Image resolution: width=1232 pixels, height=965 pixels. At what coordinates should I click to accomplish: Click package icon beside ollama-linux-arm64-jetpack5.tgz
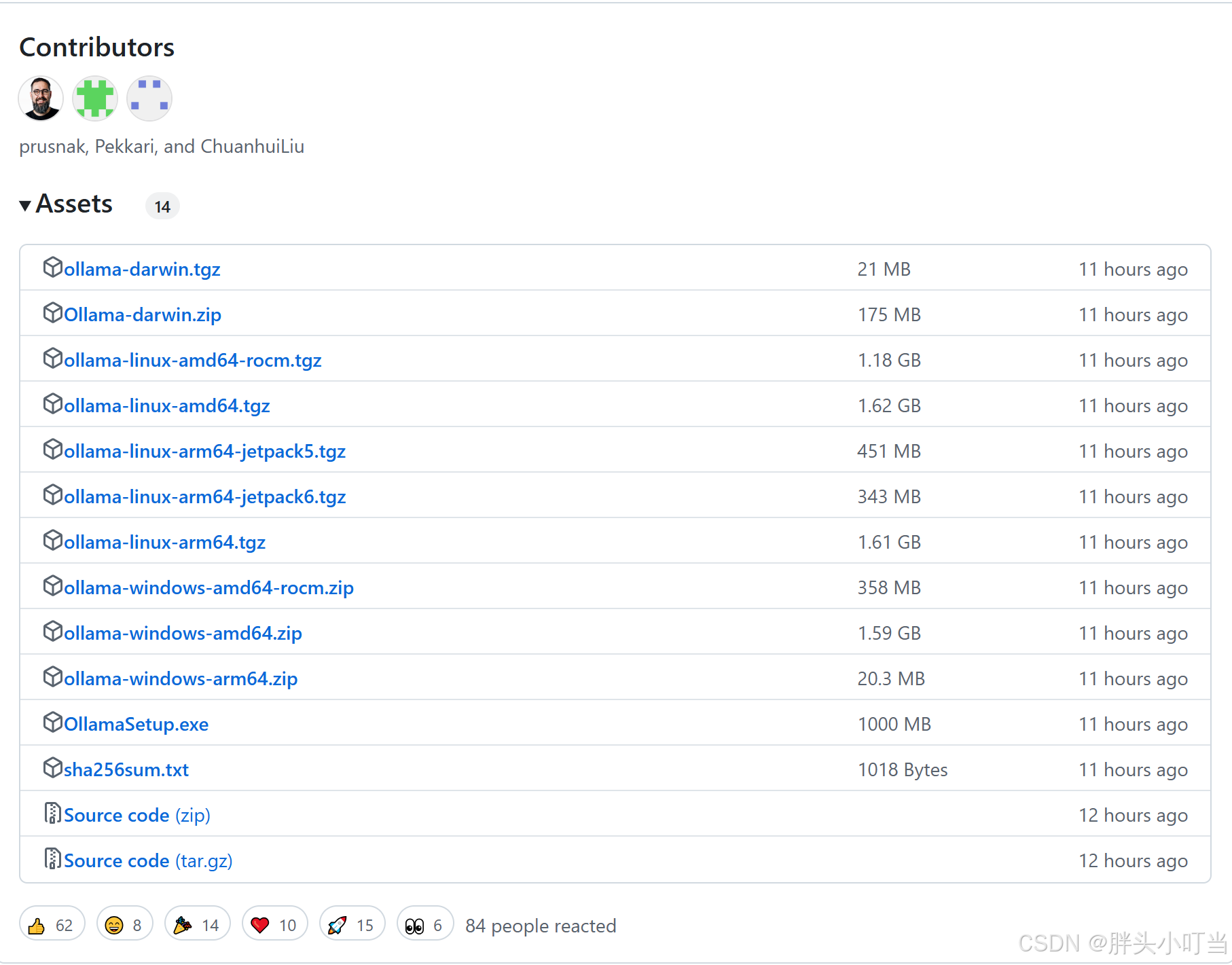(53, 450)
